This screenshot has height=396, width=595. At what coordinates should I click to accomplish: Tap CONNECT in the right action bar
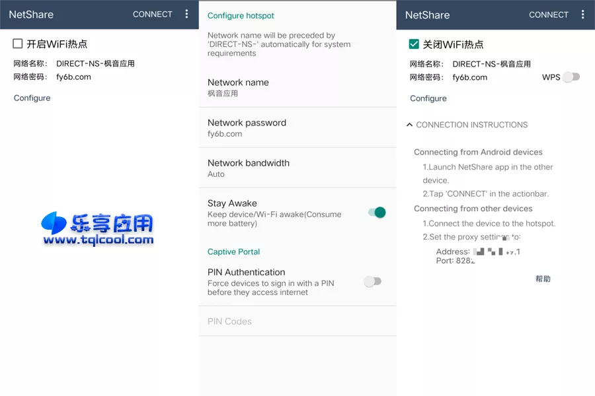click(x=548, y=14)
